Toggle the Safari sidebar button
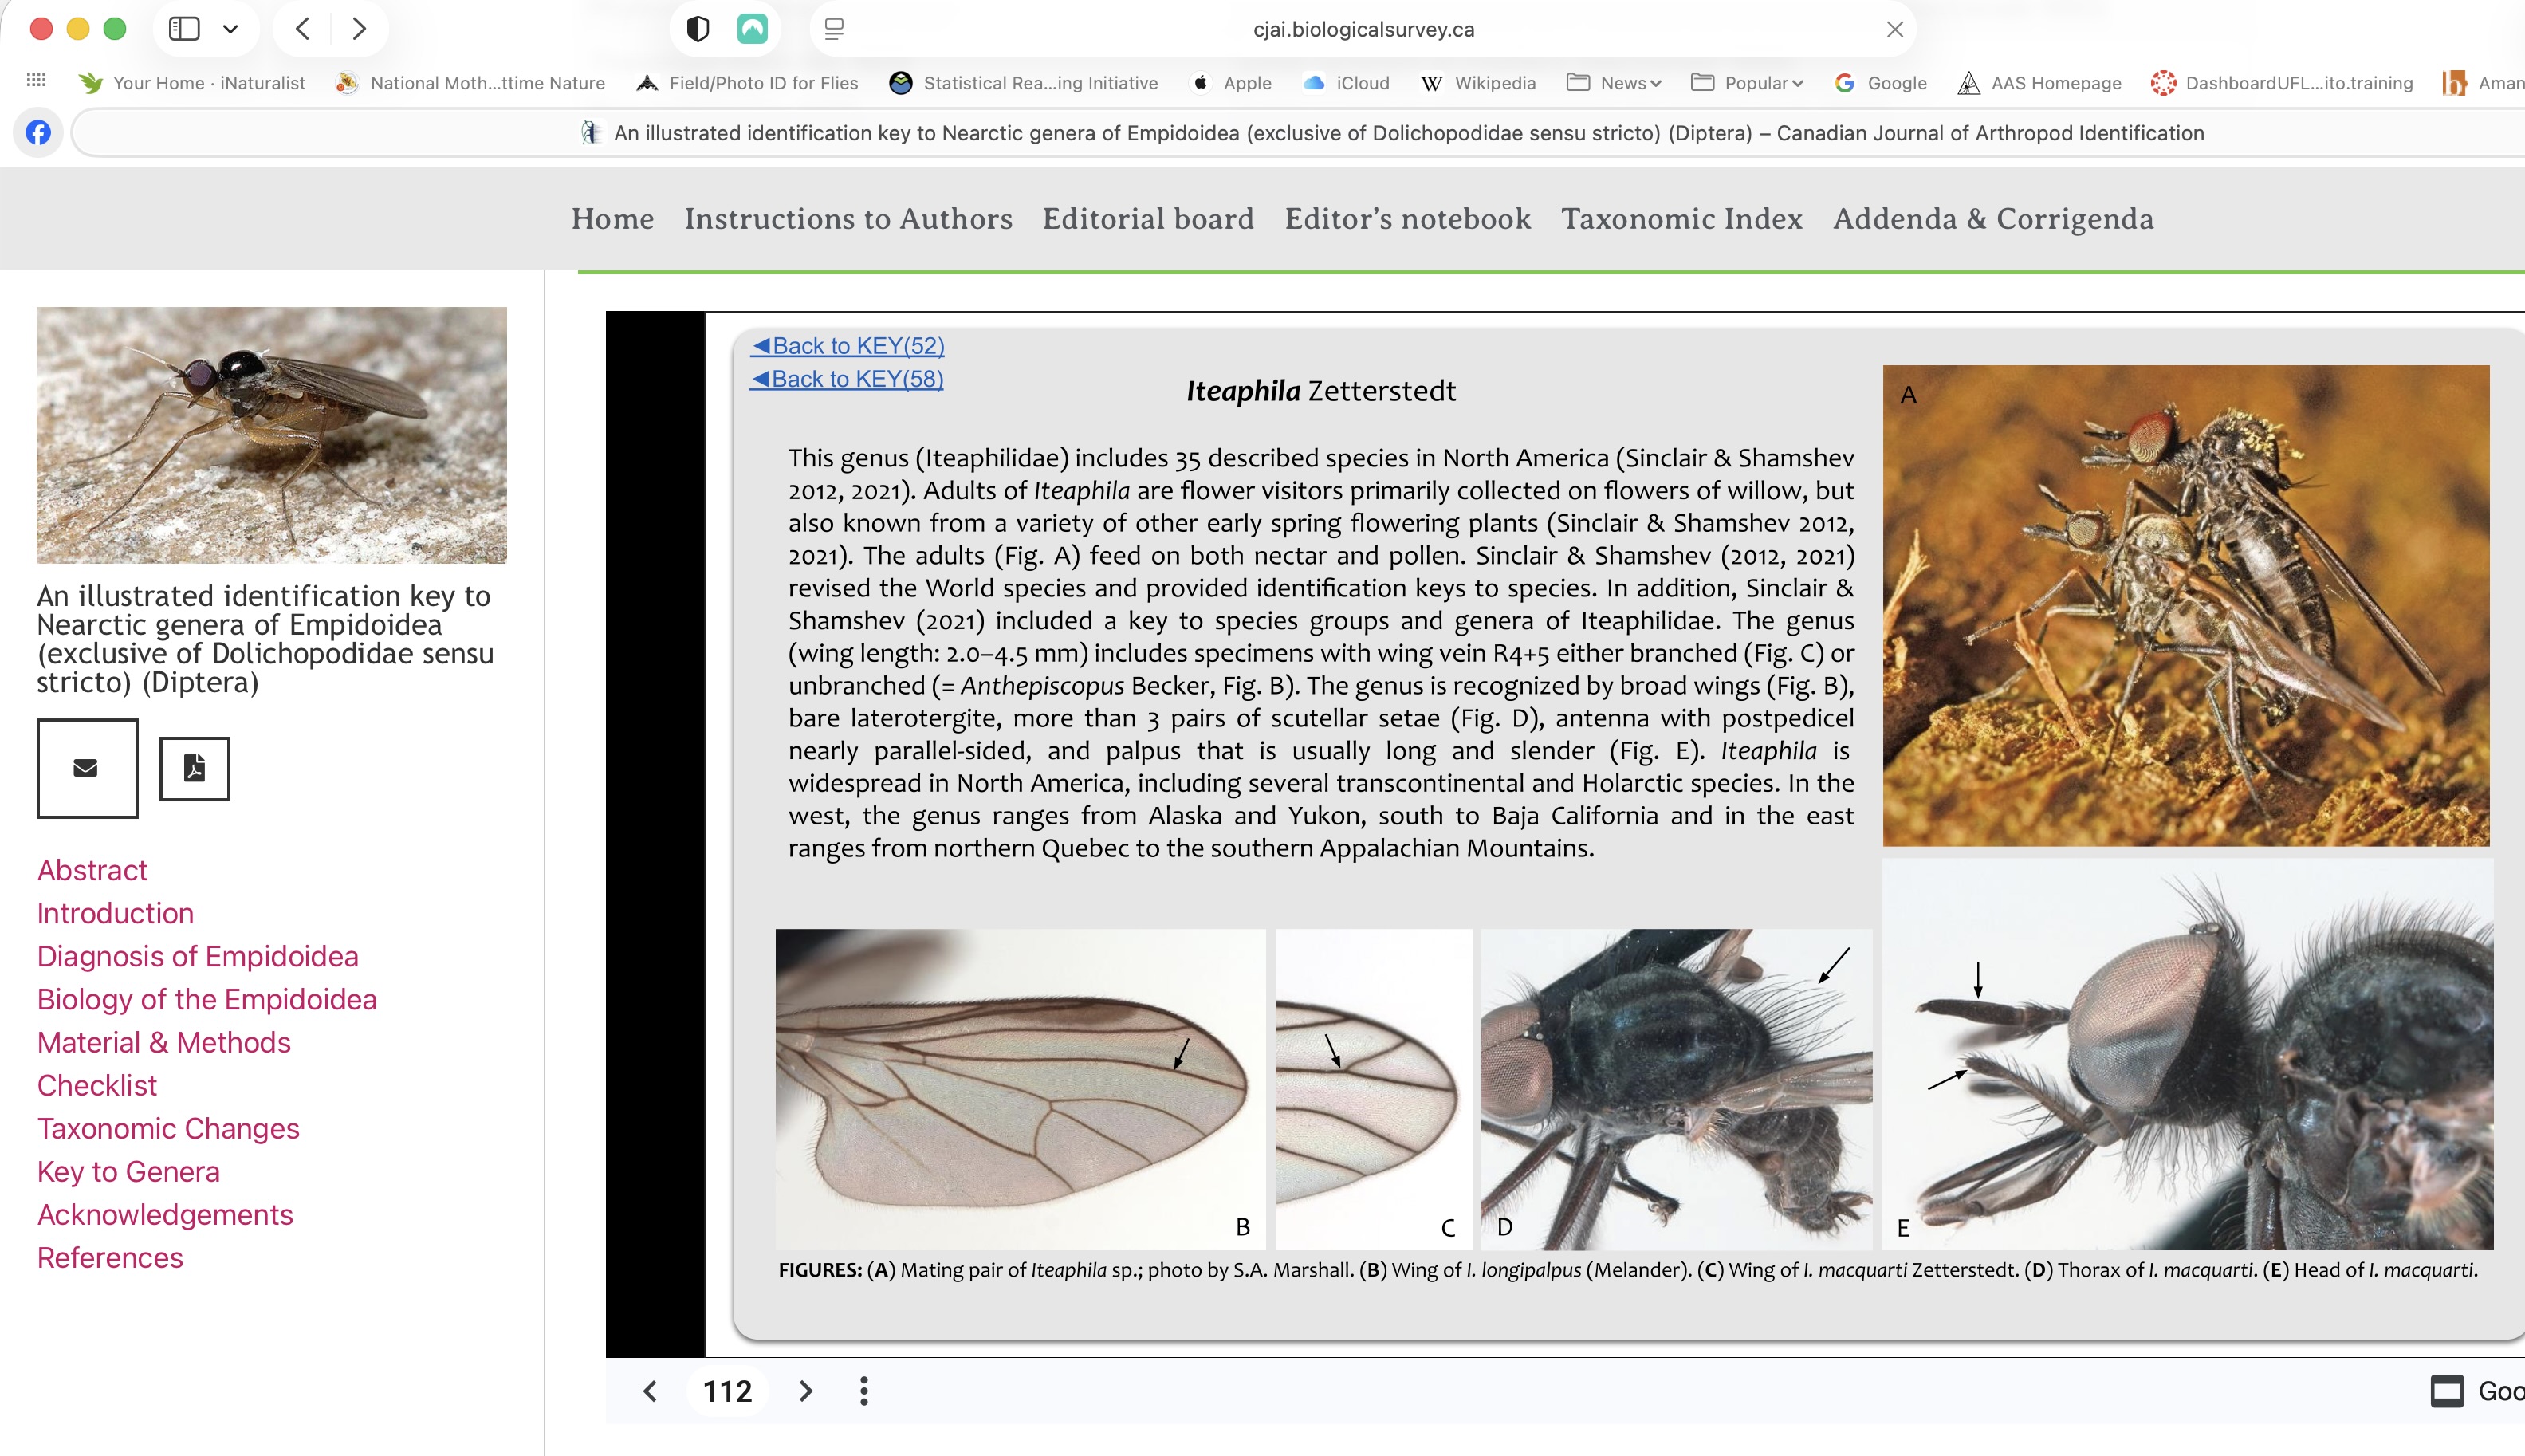Viewport: 2525px width, 1456px height. coord(184,29)
